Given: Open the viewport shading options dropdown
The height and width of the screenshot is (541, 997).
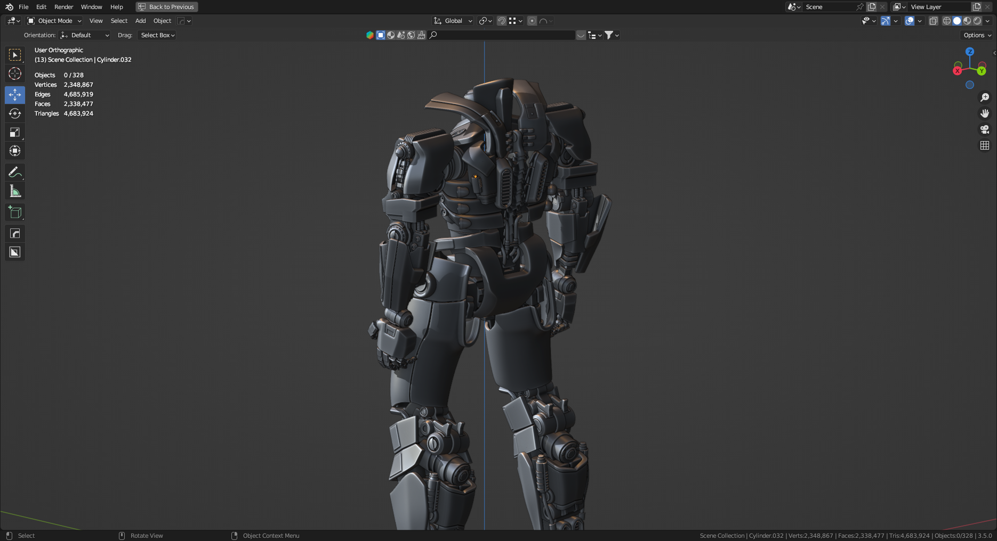Looking at the screenshot, I should (987, 21).
